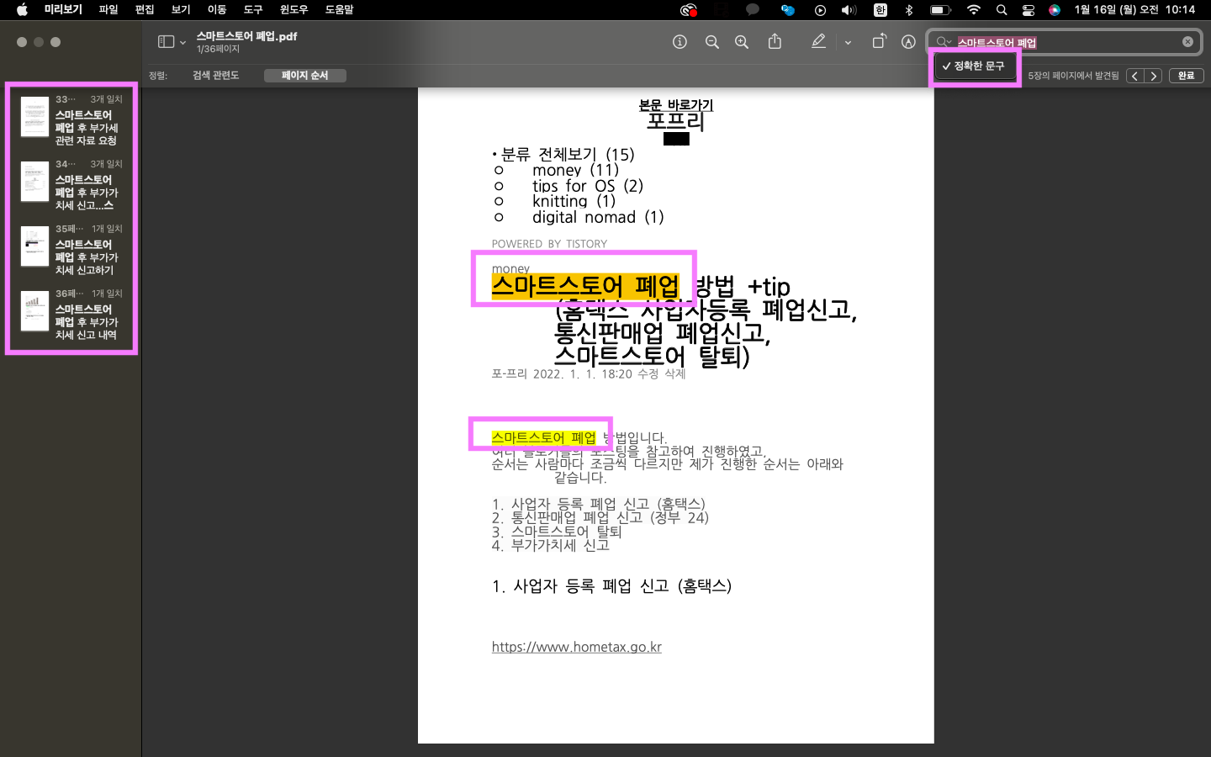This screenshot has height=757, width=1211.
Task: Click the play circle menu bar icon
Action: point(820,10)
